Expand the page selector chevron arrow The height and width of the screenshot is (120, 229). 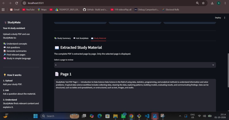coord(213,65)
